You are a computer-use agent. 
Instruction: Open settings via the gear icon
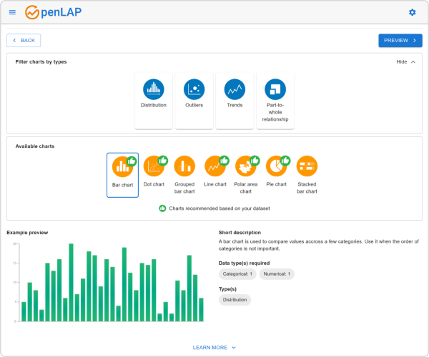click(x=412, y=12)
